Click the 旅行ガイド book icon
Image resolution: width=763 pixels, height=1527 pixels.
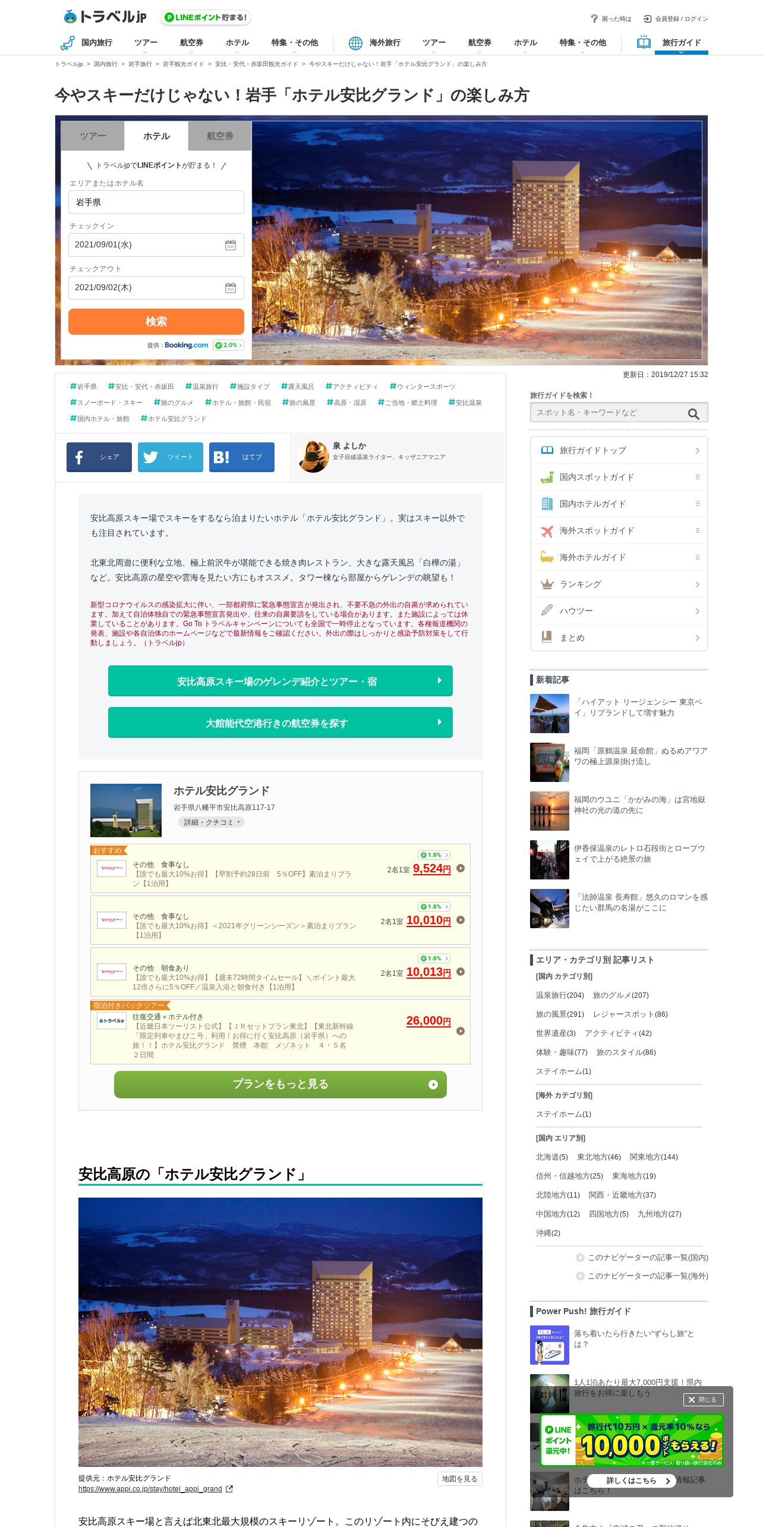[x=644, y=42]
